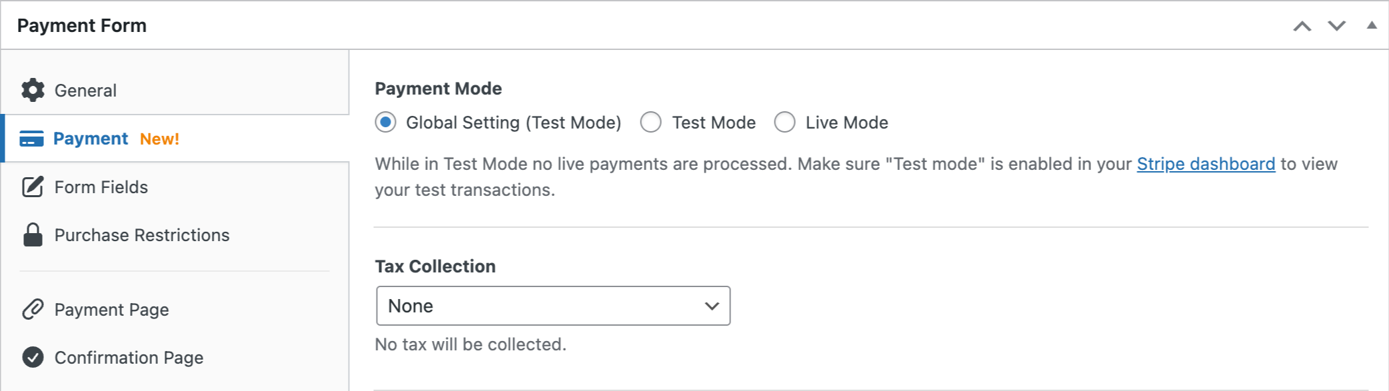Image resolution: width=1389 pixels, height=391 pixels.
Task: Move Payment Form panel up
Action: (1302, 26)
